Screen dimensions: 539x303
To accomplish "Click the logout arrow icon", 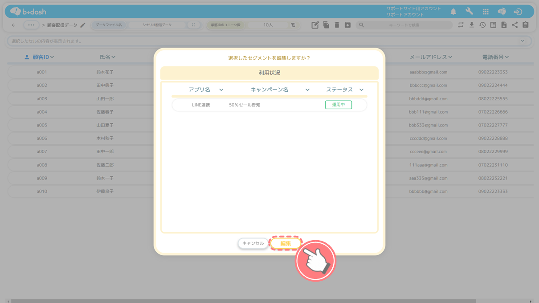I will coord(518,12).
